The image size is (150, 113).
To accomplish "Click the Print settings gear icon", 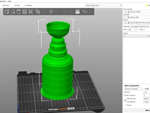I will coord(126,12).
